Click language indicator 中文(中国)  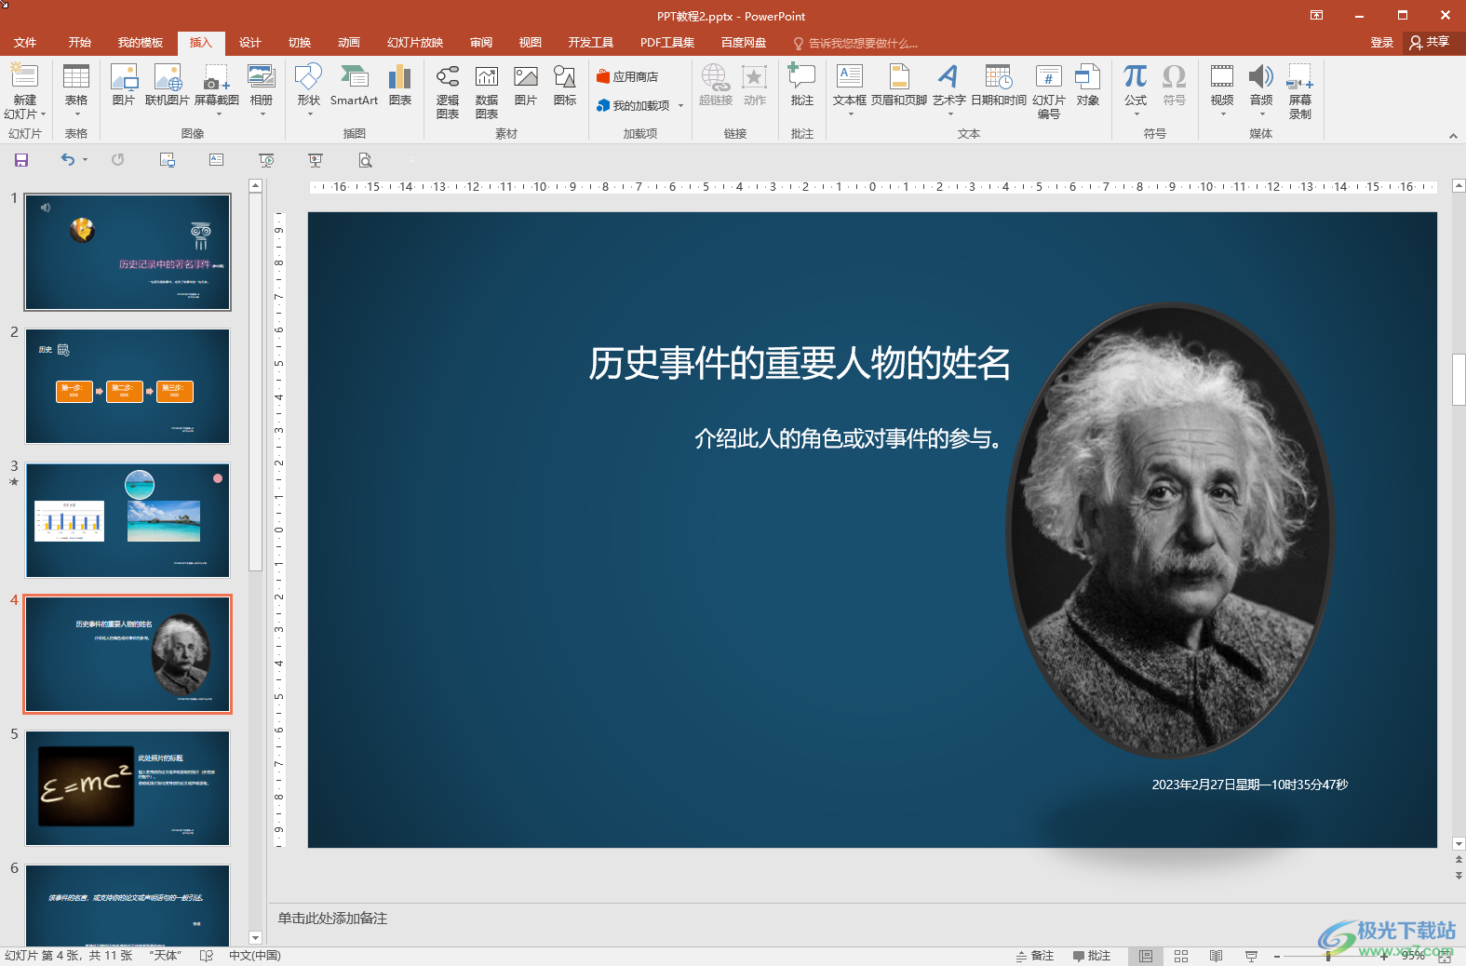coord(255,956)
